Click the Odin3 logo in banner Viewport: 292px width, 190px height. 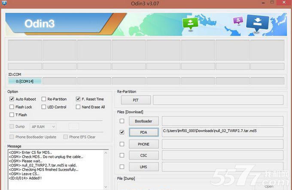[40, 23]
